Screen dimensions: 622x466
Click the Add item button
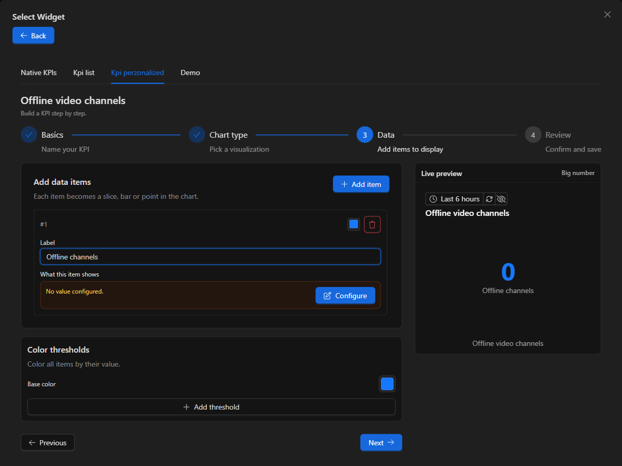tap(361, 184)
